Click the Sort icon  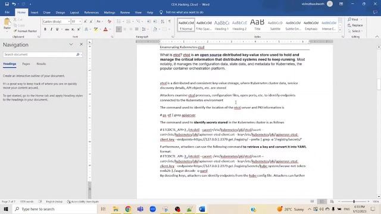[163, 21]
